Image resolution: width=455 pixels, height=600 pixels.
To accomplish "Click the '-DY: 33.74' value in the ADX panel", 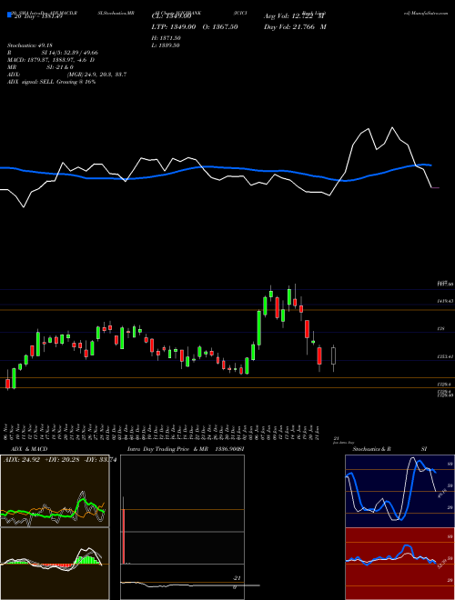I will (x=99, y=460).
